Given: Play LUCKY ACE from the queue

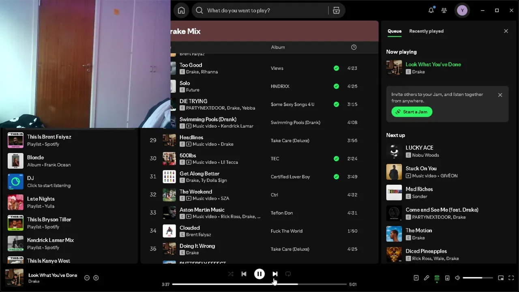Looking at the screenshot, I should pyautogui.click(x=447, y=151).
